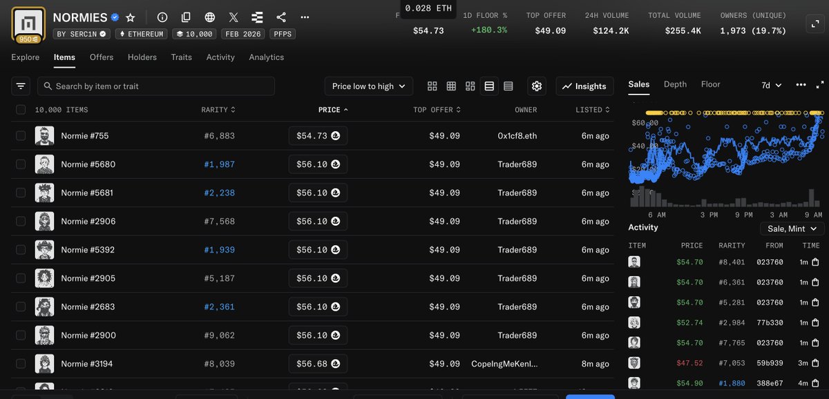Screen dimensions: 829x399
Task: Open the Insights view
Action: (584, 86)
